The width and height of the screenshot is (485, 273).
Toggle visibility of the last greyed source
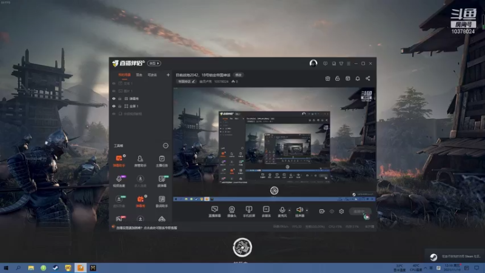(114, 114)
